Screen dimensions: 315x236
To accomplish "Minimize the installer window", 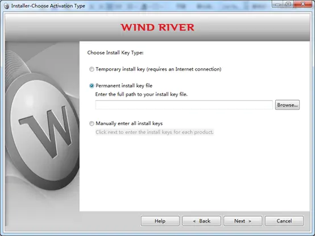I will tap(278, 5).
